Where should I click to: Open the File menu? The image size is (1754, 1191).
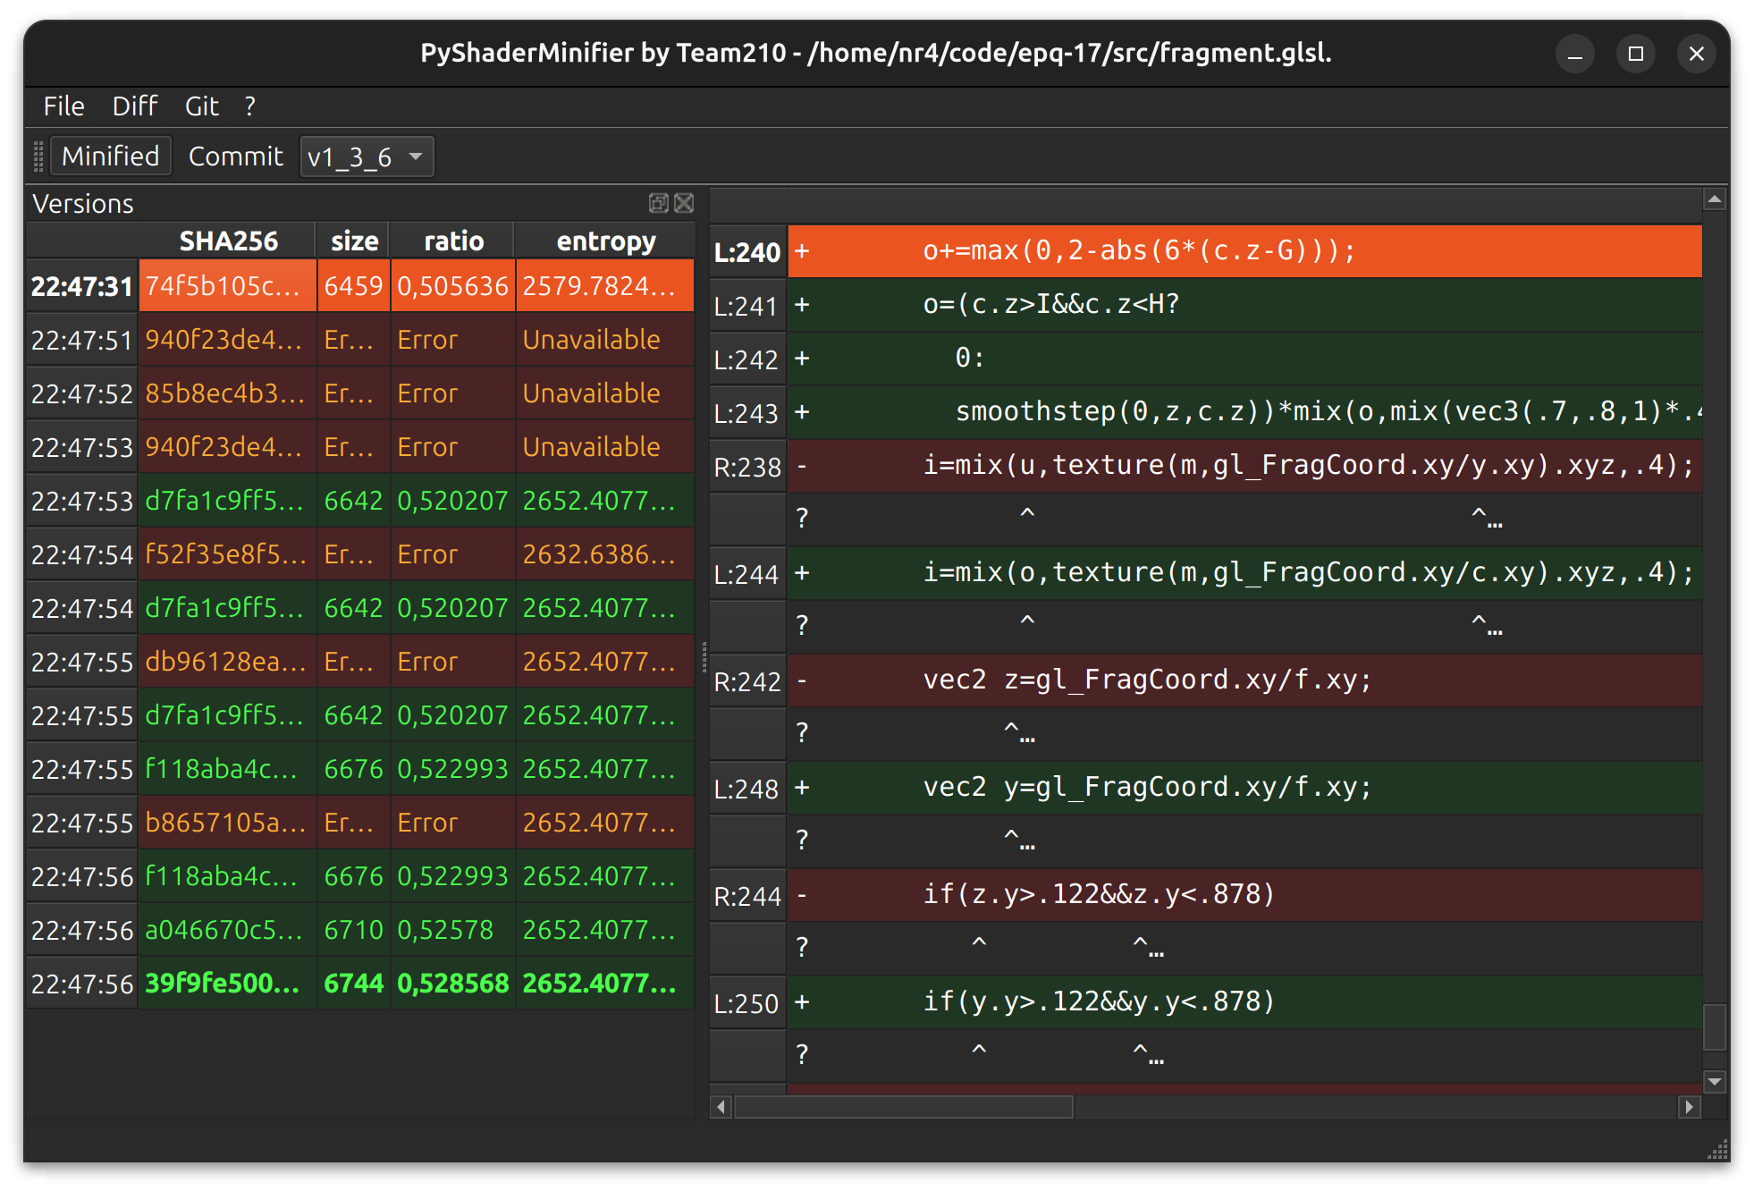click(x=64, y=106)
